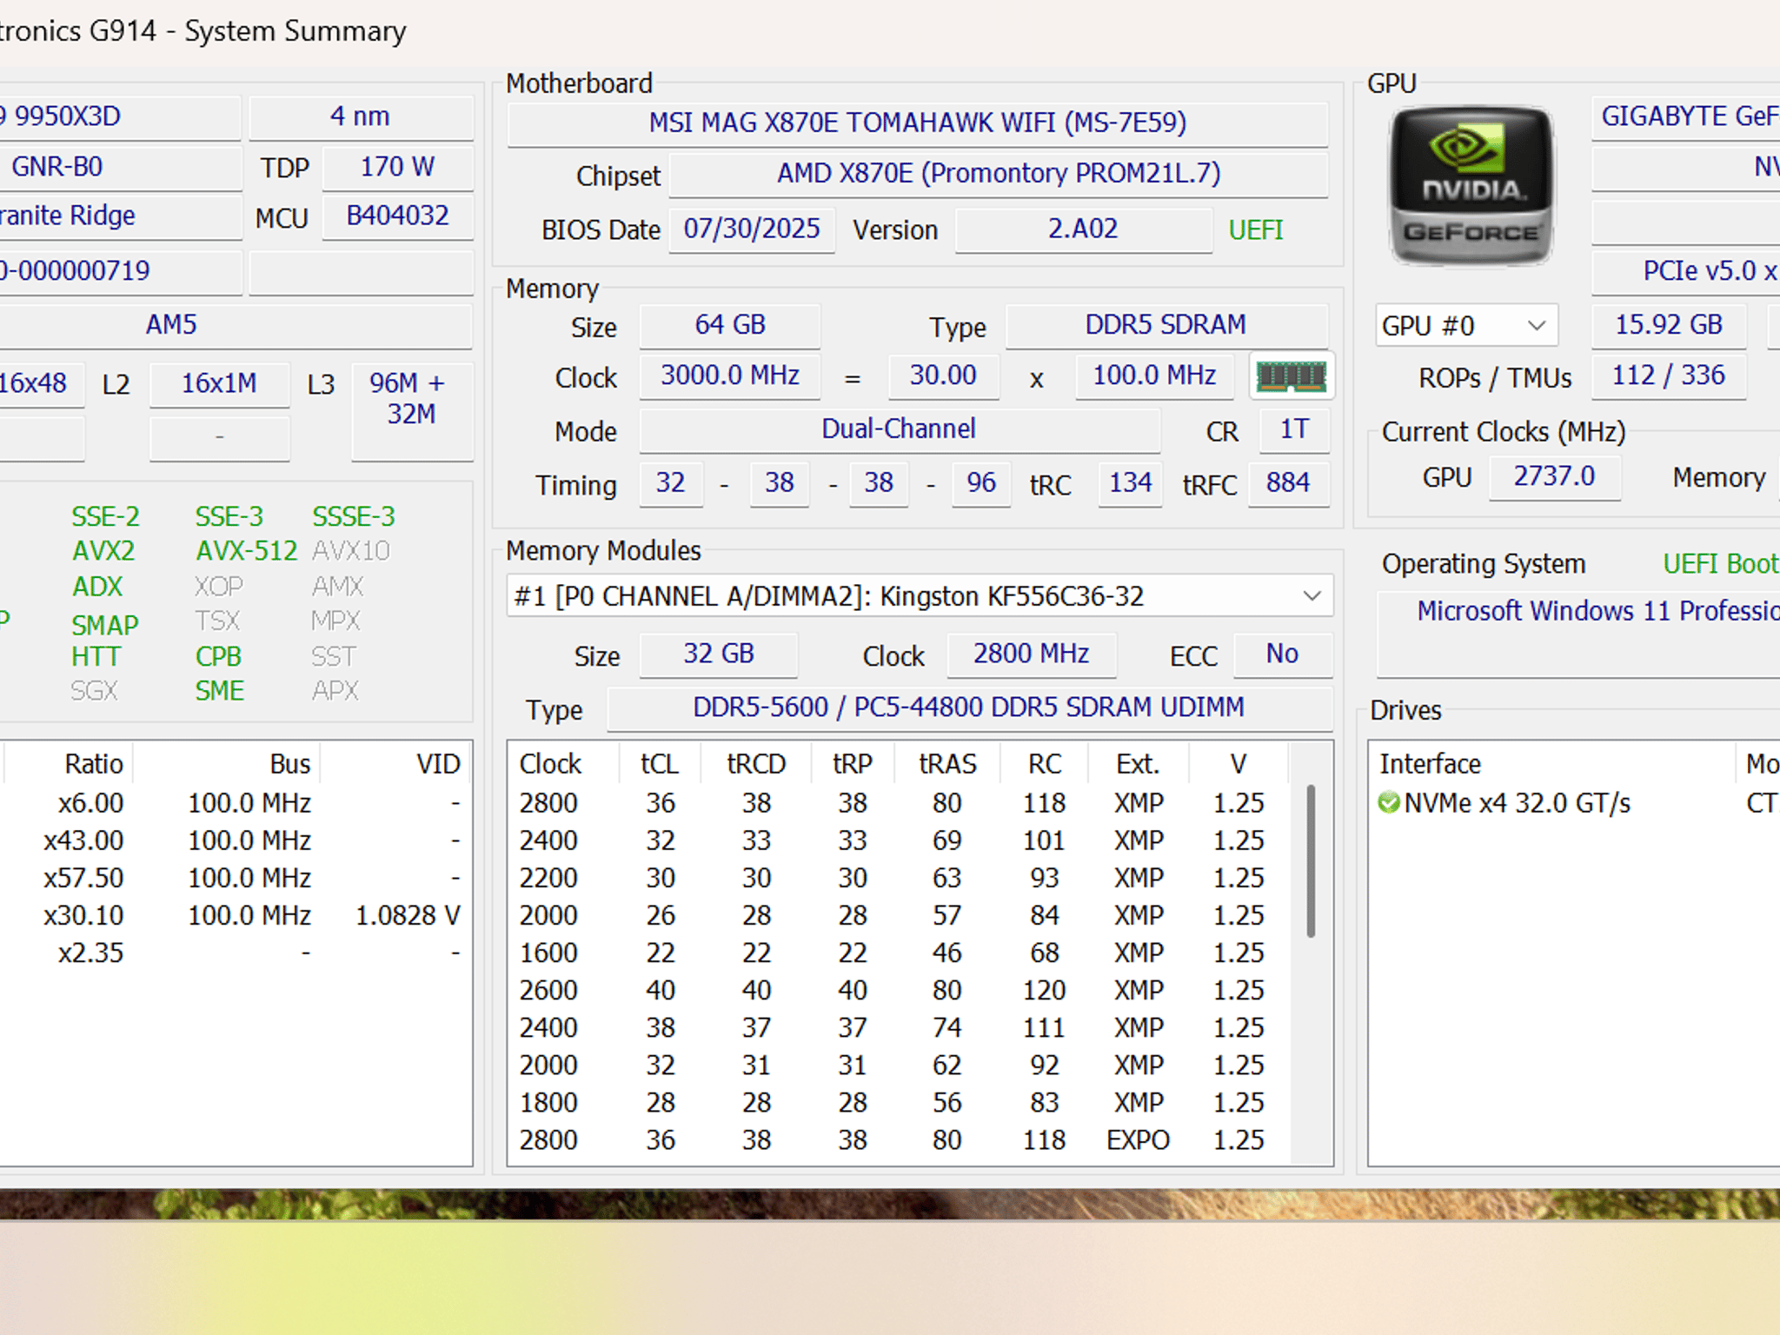This screenshot has width=1780, height=1335.
Task: Click the 64 GB memory size value
Action: [730, 325]
